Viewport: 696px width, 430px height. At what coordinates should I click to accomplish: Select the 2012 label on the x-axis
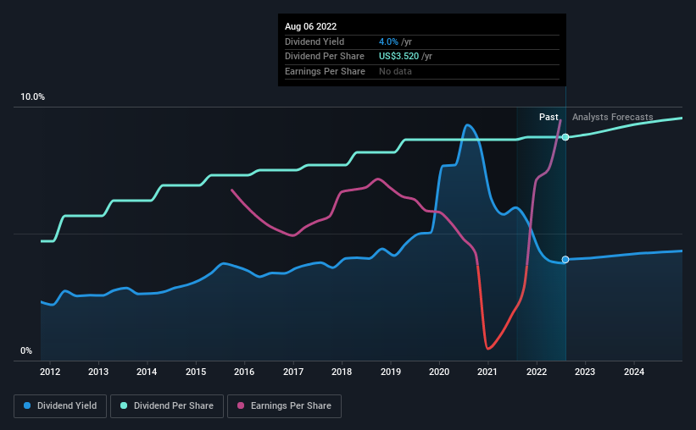click(49, 372)
